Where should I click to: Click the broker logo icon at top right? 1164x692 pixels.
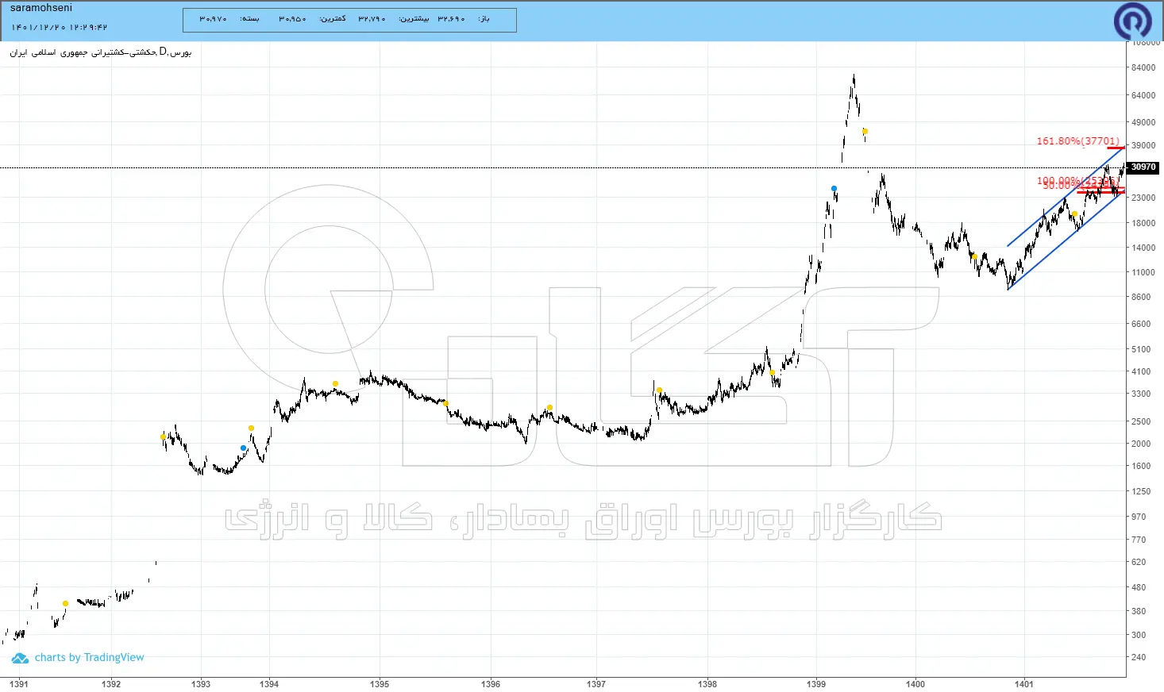pos(1132,21)
